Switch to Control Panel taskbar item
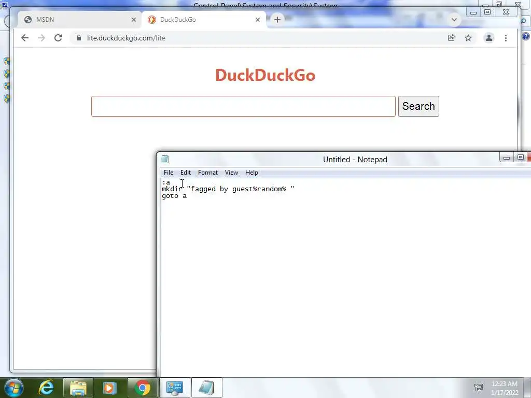This screenshot has width=531, height=398. [x=175, y=388]
